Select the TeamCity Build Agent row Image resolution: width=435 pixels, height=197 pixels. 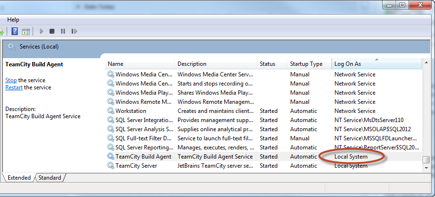coord(143,157)
